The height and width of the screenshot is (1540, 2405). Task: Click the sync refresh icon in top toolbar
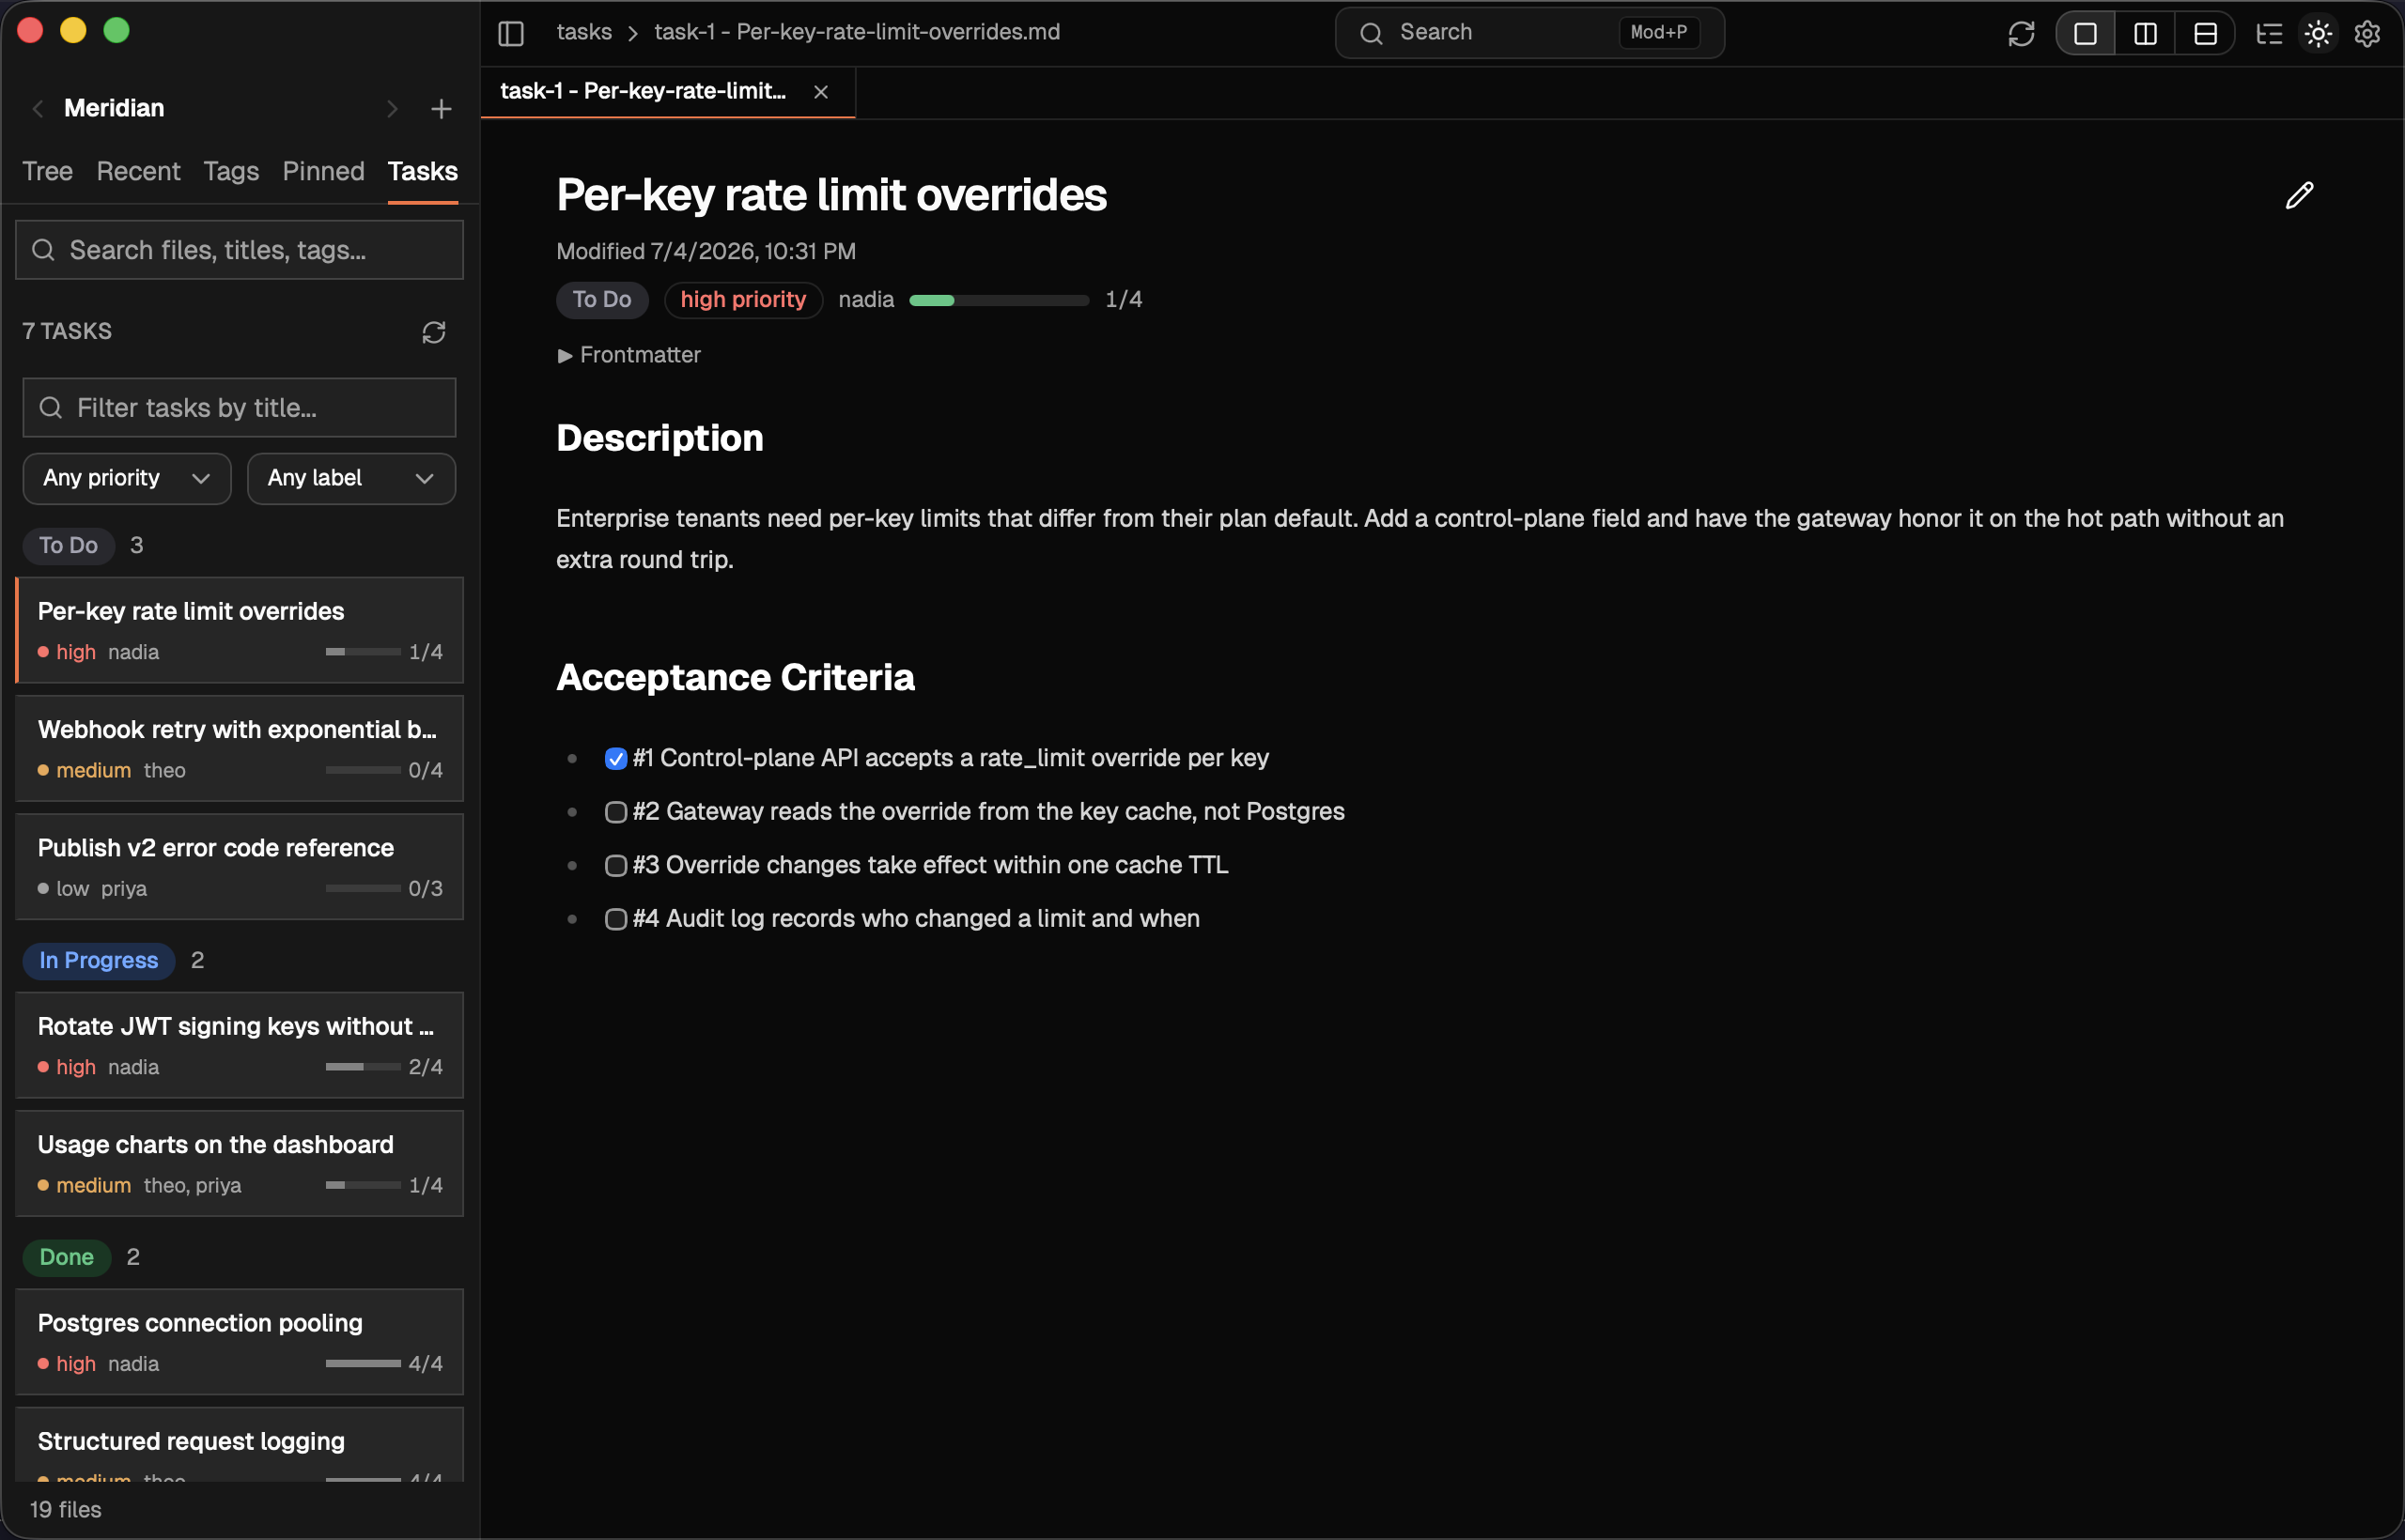click(2021, 33)
